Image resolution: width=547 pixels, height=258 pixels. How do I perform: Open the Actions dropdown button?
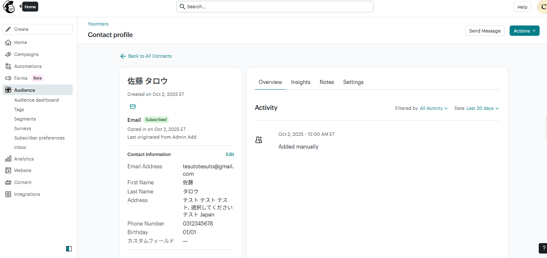point(524,31)
